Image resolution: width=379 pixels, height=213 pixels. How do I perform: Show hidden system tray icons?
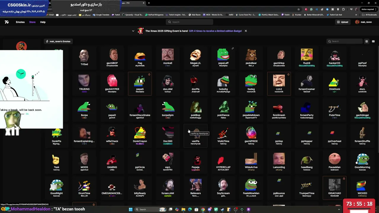[x=339, y=209]
